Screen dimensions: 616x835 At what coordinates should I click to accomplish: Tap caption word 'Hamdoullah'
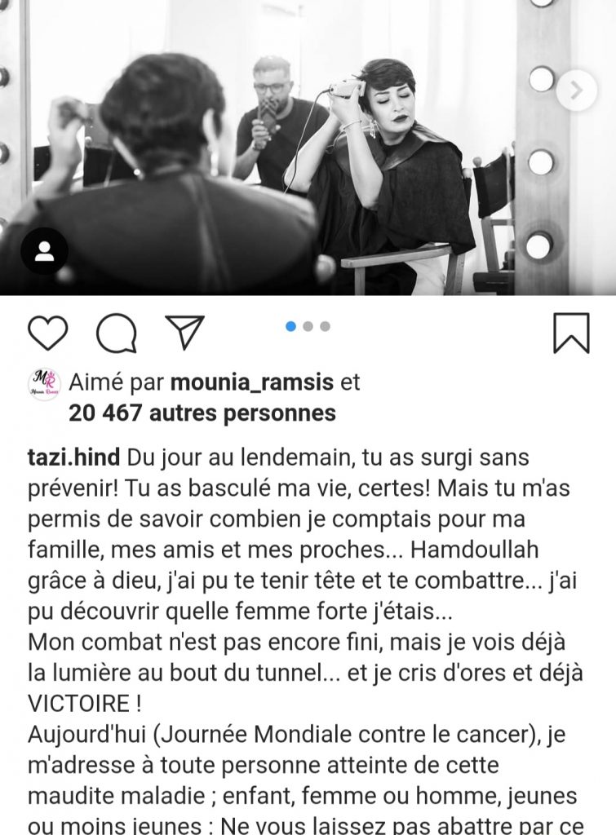(x=474, y=550)
